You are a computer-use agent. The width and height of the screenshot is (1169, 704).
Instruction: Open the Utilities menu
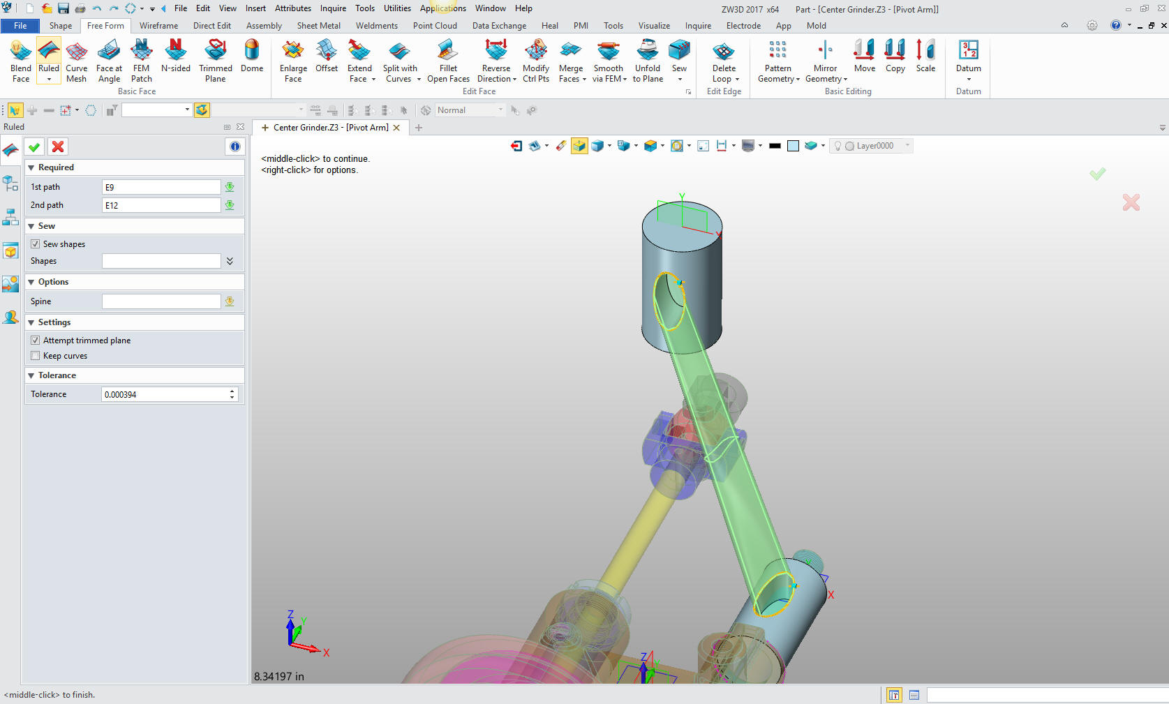(397, 8)
